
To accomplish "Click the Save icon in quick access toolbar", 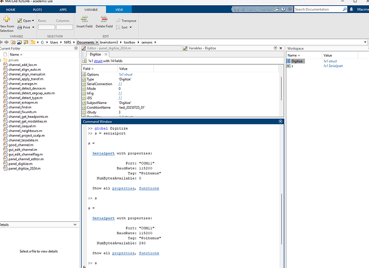I will click(x=237, y=10).
